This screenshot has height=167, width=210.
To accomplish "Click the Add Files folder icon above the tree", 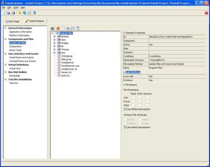I will click(53, 28).
